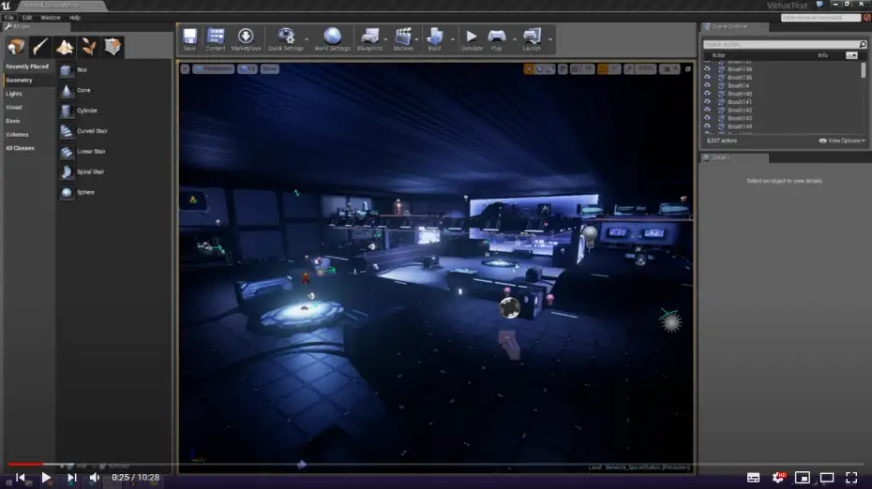This screenshot has height=489, width=872.
Task: Select Geometry Editing mode cube icon
Action: pyautogui.click(x=113, y=47)
